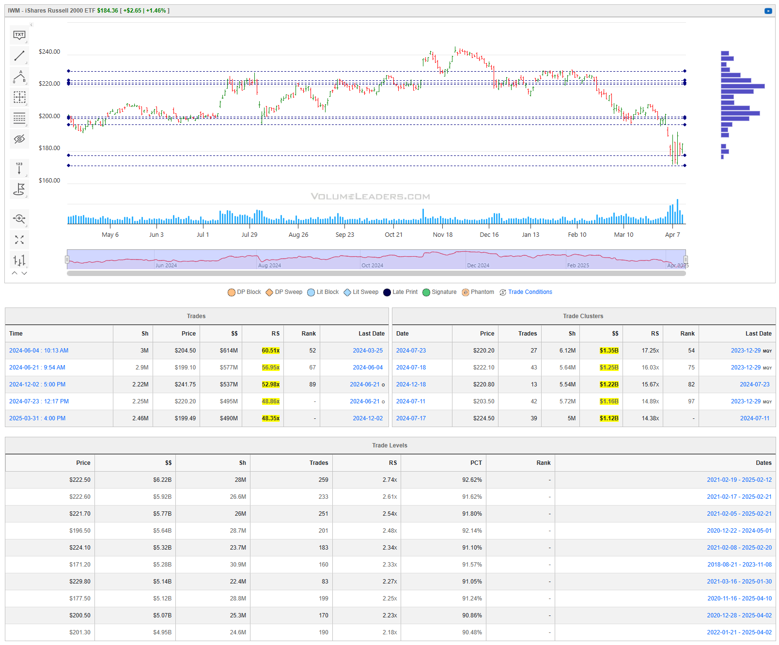Click the toolbar up chevron
Viewport: 779px width, 645px height.
pos(15,273)
